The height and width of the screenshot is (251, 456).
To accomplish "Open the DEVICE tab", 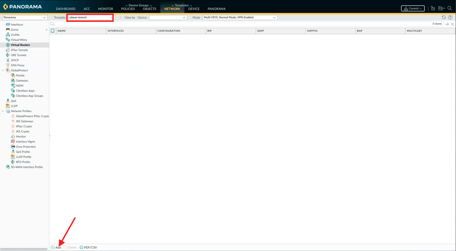I will [x=194, y=9].
